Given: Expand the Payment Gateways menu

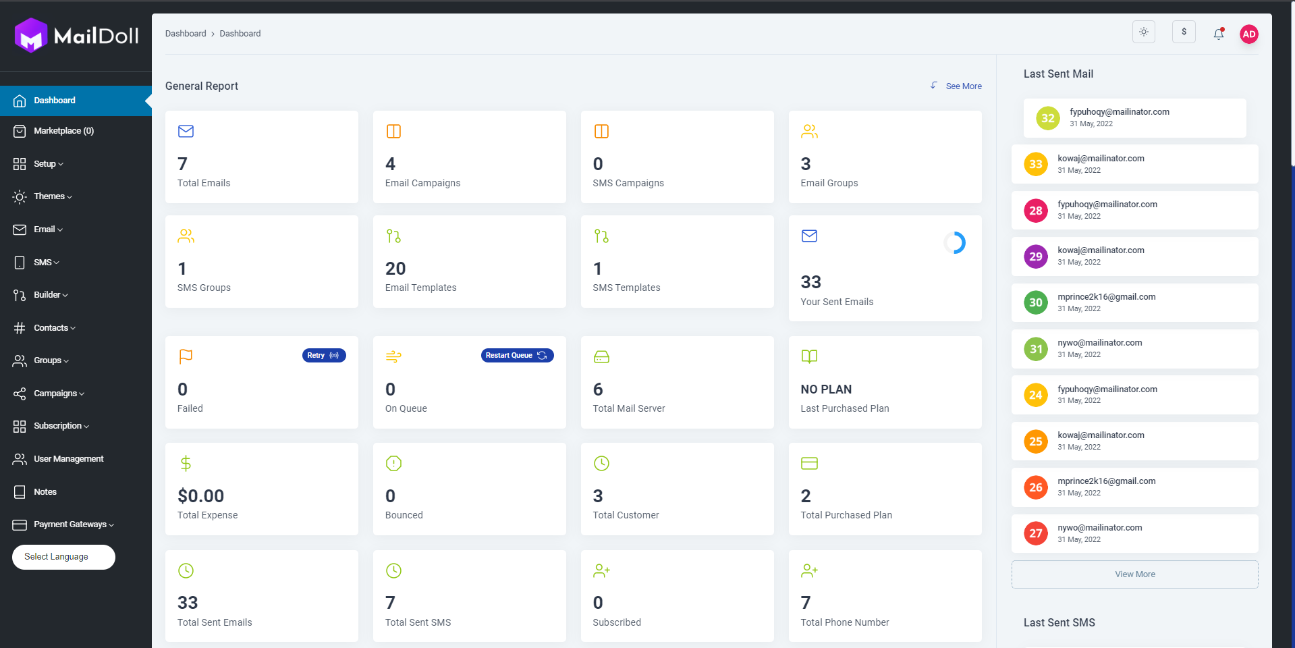Looking at the screenshot, I should 74,524.
